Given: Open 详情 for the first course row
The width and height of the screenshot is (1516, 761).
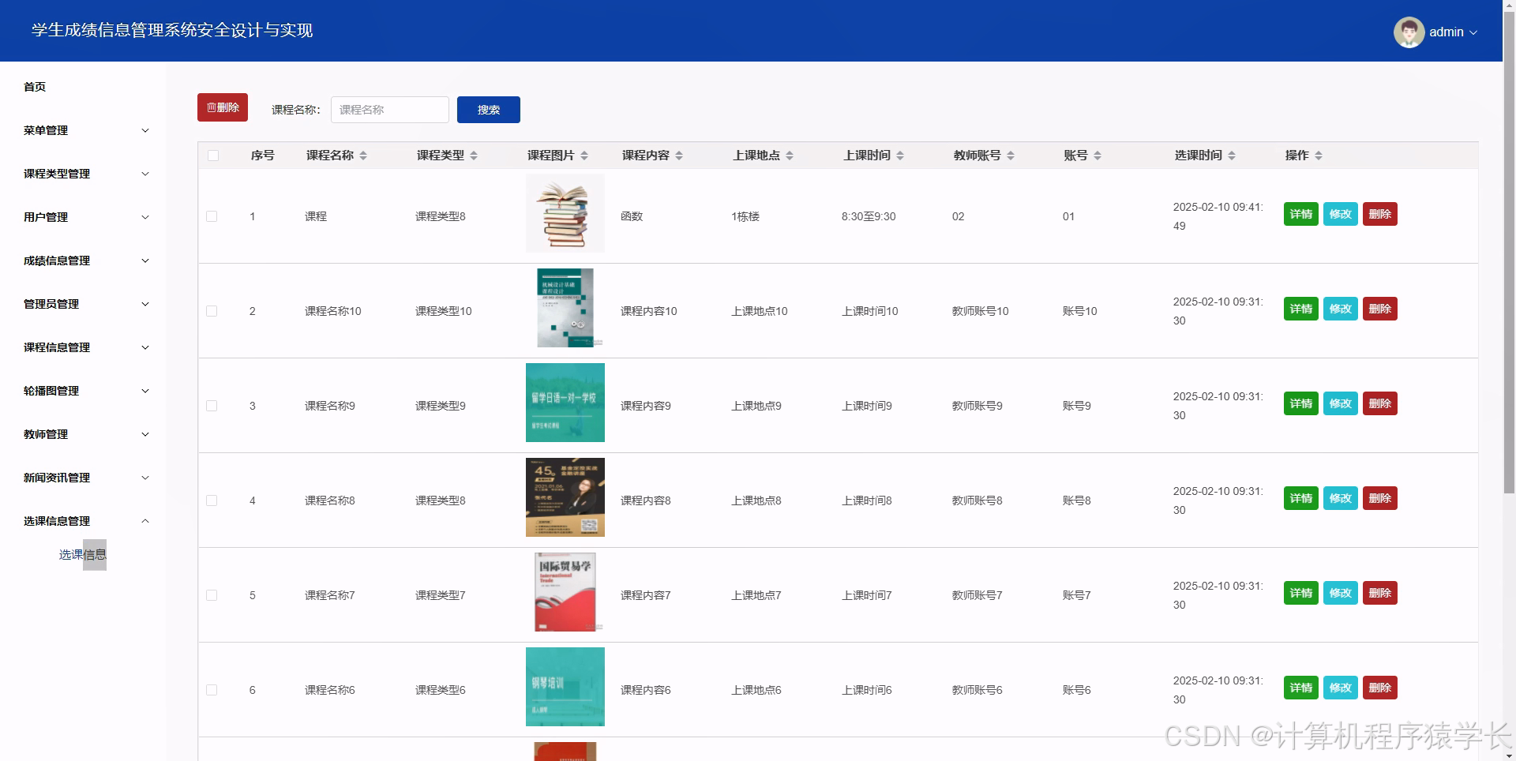Looking at the screenshot, I should pyautogui.click(x=1300, y=213).
